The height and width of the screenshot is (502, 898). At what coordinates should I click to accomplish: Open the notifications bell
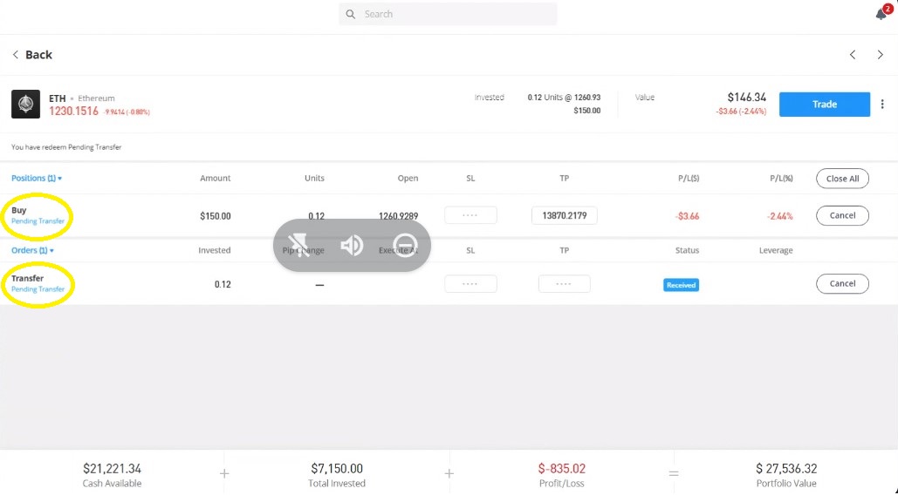click(x=880, y=14)
